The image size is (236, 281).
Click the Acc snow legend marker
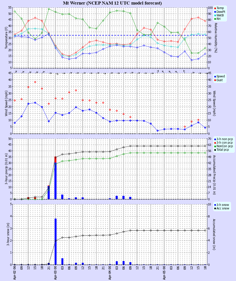pos(215,208)
